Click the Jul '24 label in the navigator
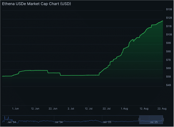174x127 pixels. pos(59,122)
